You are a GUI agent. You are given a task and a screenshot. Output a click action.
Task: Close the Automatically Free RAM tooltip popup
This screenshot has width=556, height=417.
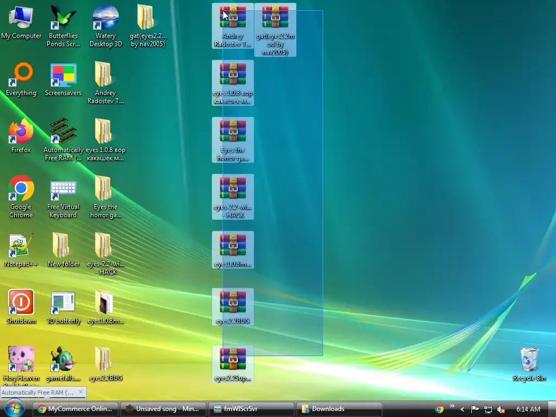80,392
